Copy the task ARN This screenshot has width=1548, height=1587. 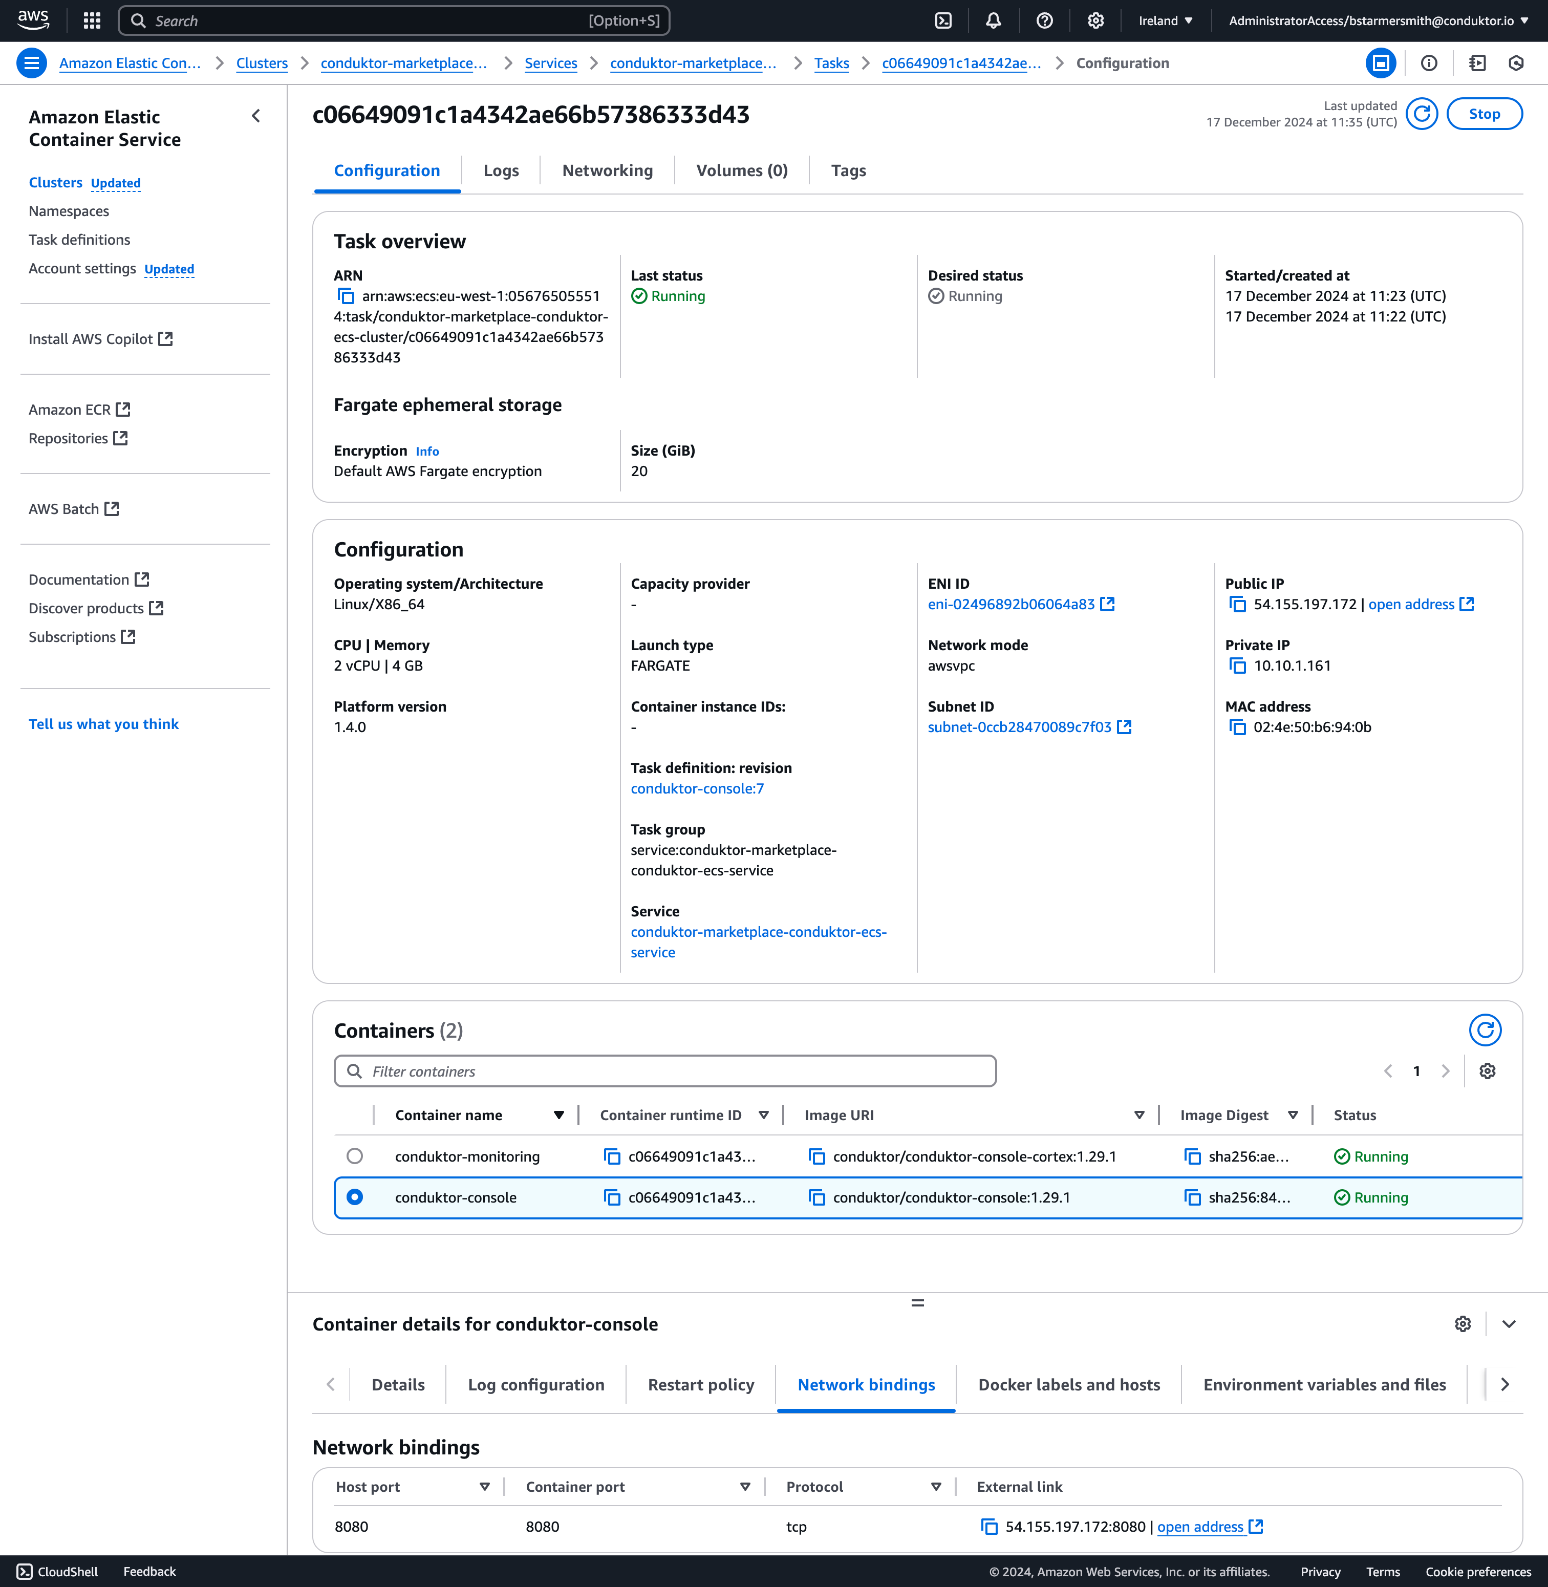pyautogui.click(x=347, y=295)
